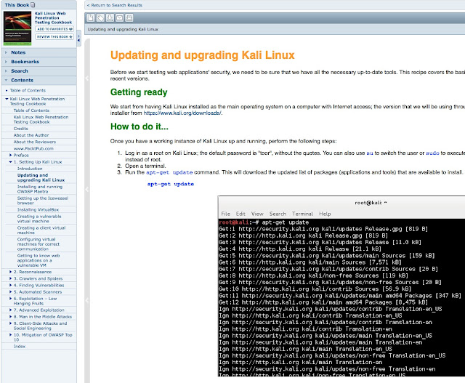Open www.PacktPub.com section
465x383 pixels.
[33, 149]
